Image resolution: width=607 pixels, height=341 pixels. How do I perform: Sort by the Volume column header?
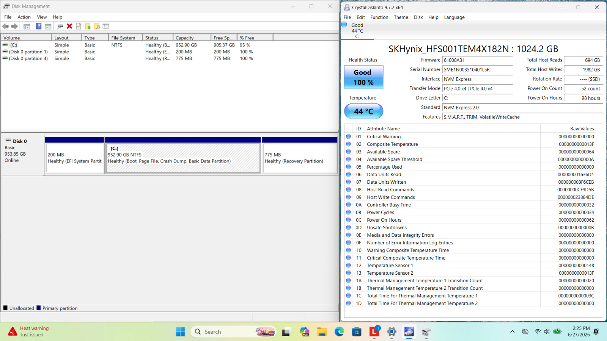[27, 38]
